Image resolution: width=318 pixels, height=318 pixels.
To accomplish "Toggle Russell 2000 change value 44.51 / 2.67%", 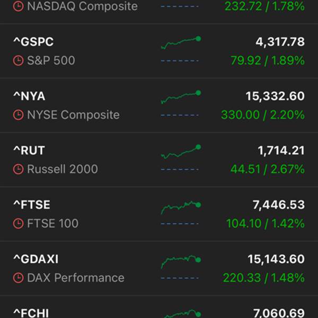I will [267, 169].
